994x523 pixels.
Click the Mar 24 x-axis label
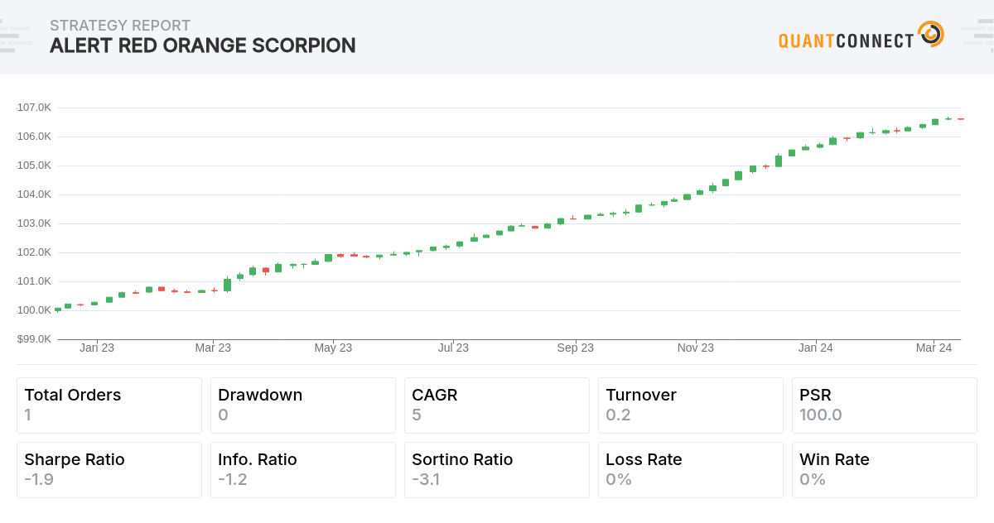point(934,348)
